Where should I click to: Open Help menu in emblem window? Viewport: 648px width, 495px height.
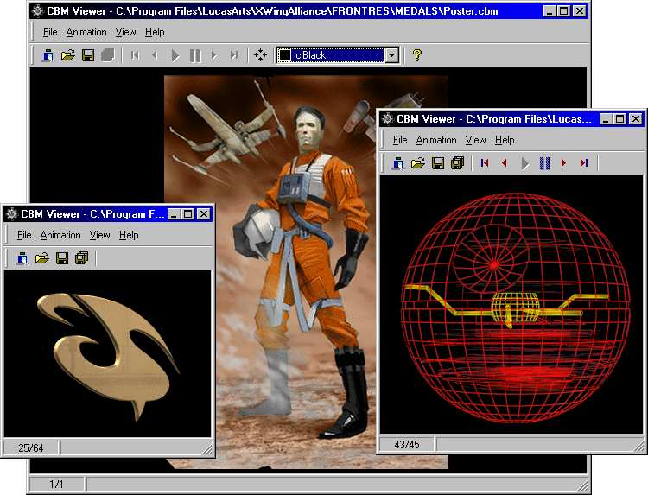(129, 235)
